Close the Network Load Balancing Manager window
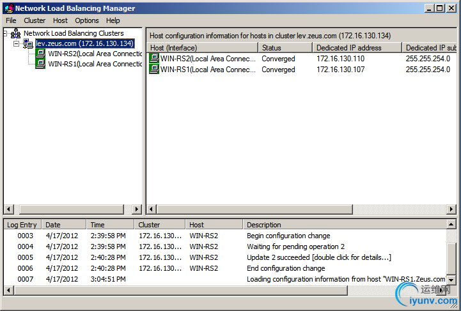This screenshot has height=311, width=461. [451, 8]
